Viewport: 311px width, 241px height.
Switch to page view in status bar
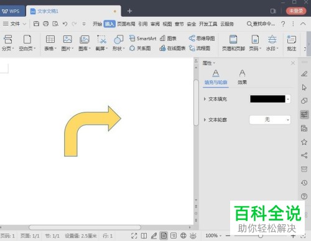click(164, 235)
